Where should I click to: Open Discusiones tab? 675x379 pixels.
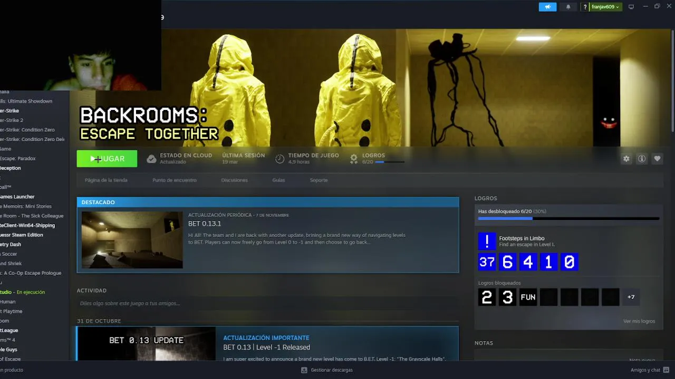234,180
